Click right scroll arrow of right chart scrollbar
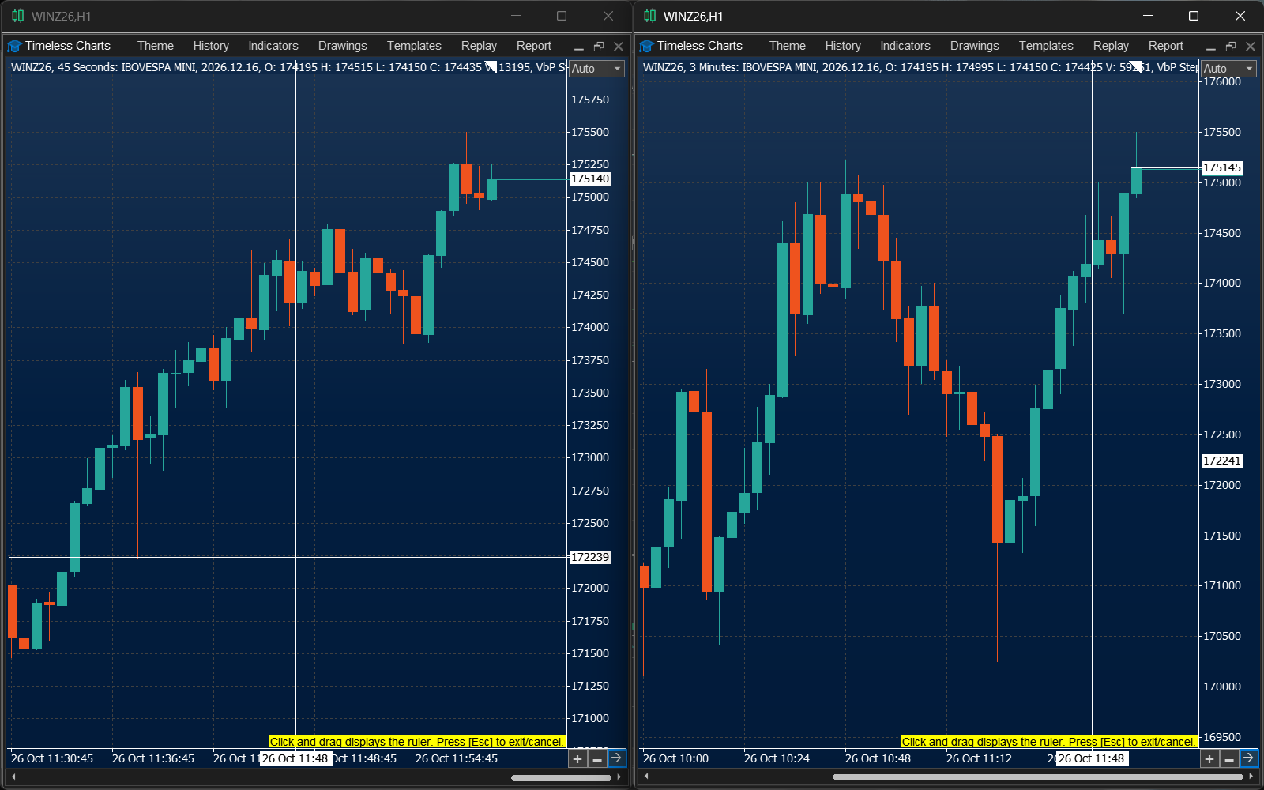Image resolution: width=1264 pixels, height=790 pixels. coord(1251,777)
